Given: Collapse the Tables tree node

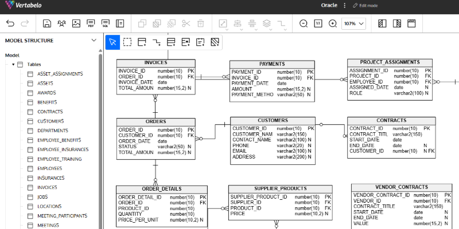Looking at the screenshot, I should (13, 64).
